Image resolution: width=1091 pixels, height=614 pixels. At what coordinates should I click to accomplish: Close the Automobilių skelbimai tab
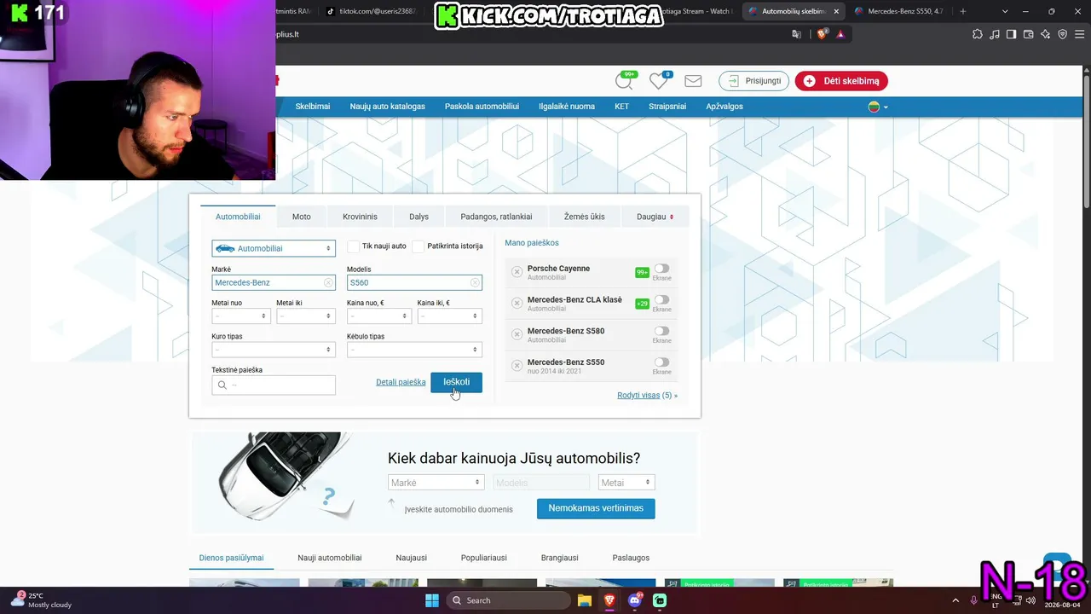(x=836, y=11)
